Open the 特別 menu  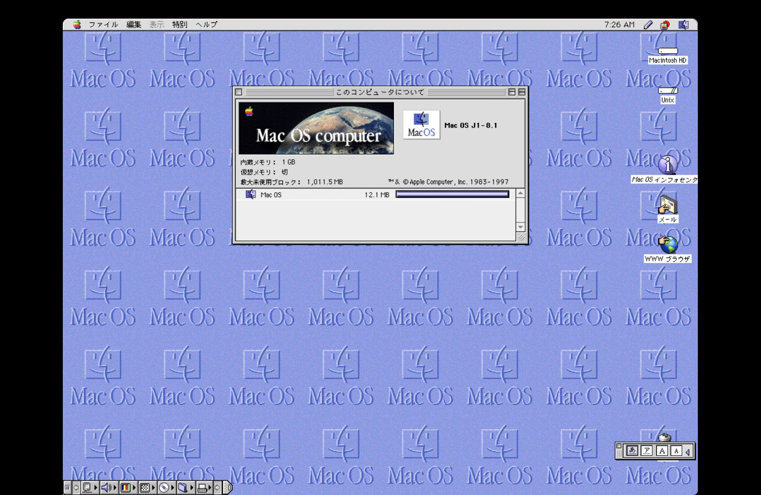click(x=180, y=25)
